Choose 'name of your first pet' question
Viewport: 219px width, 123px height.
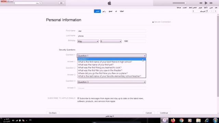112,65
